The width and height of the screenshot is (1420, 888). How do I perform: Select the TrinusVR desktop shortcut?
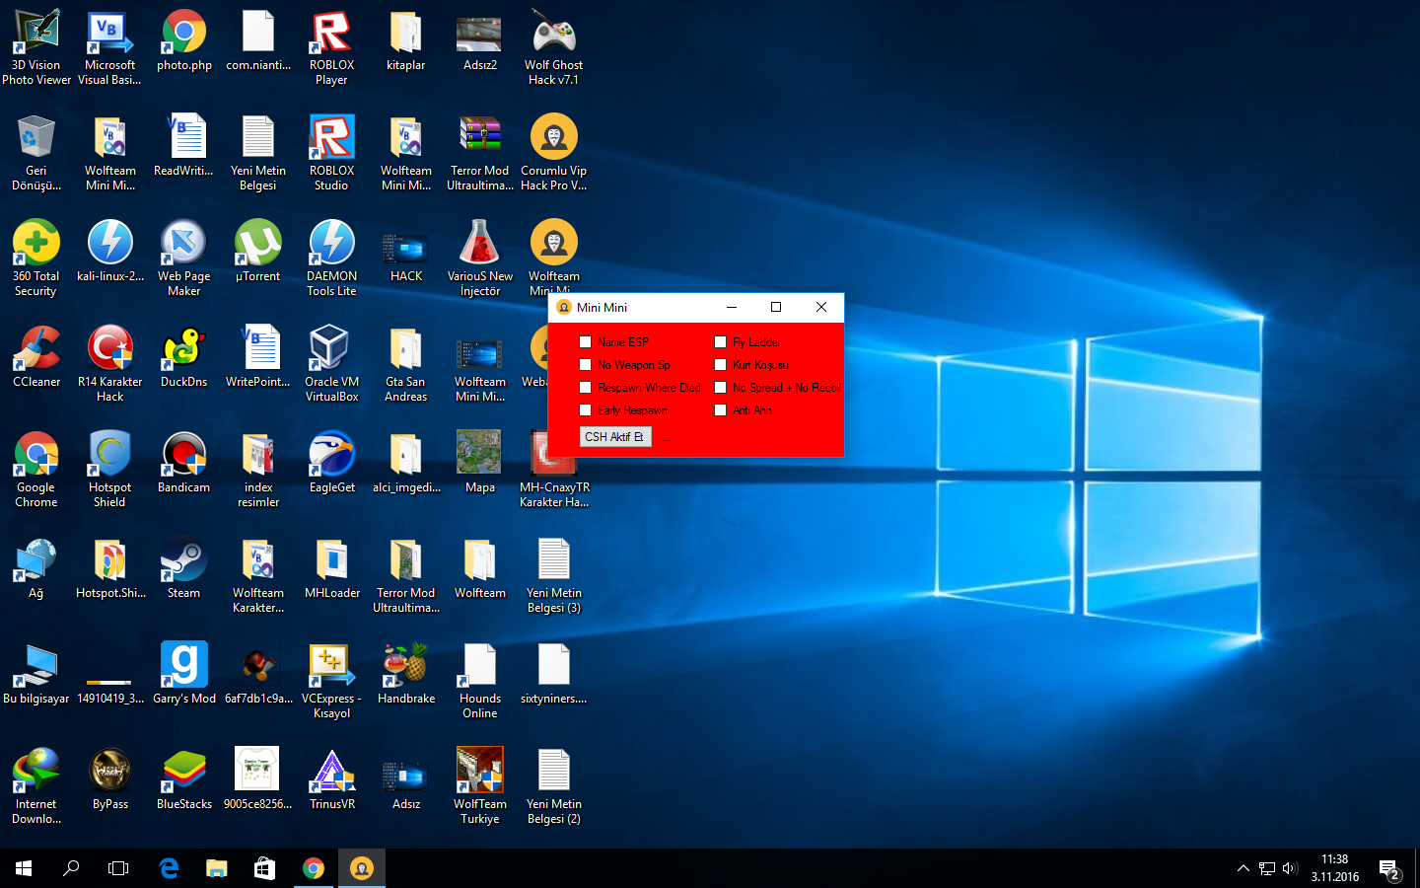(332, 779)
